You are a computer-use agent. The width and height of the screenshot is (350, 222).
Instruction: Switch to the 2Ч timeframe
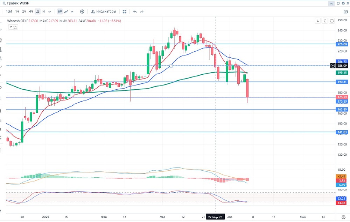pyautogui.click(x=24, y=12)
